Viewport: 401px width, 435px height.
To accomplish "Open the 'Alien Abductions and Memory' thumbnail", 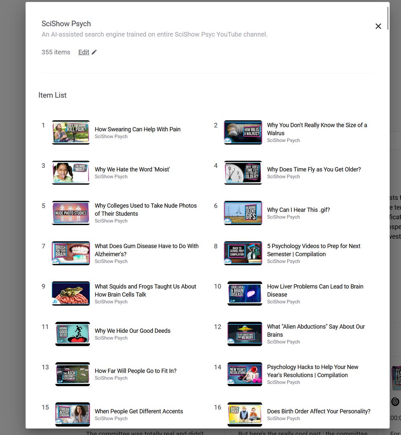I will pyautogui.click(x=245, y=334).
